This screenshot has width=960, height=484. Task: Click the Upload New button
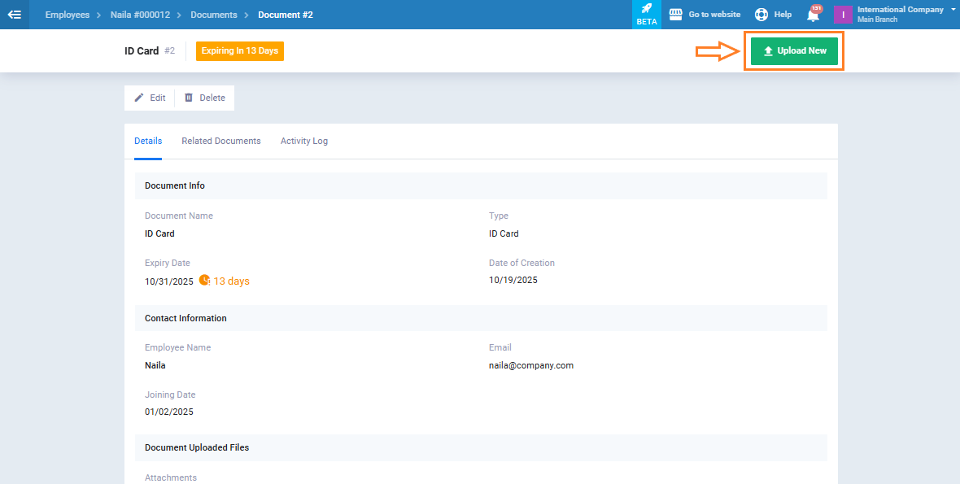pos(794,50)
